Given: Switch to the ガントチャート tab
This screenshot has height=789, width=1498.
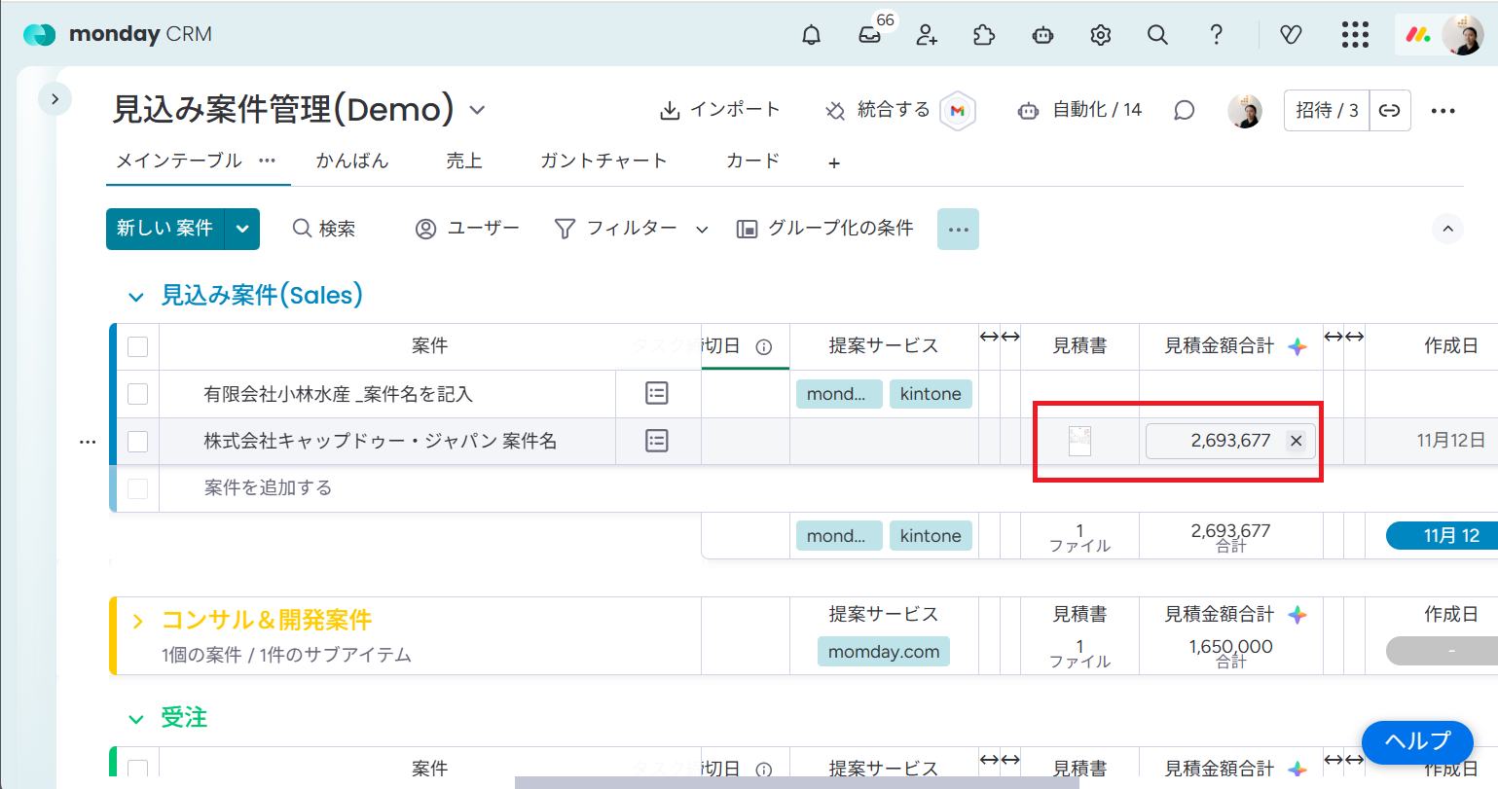Looking at the screenshot, I should [x=603, y=161].
